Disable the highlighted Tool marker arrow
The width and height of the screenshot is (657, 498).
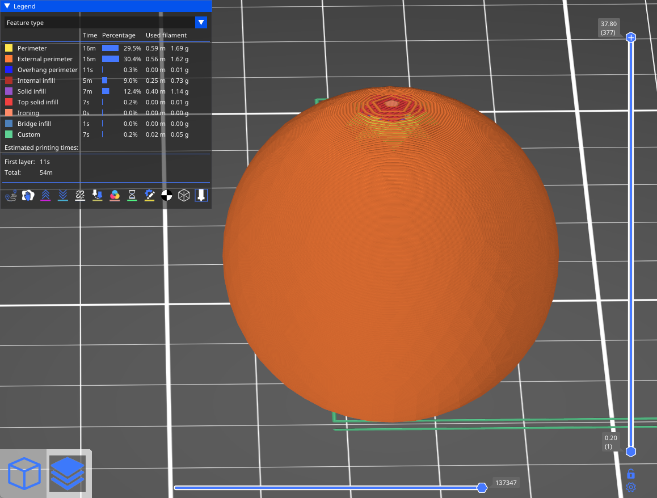[x=201, y=196]
